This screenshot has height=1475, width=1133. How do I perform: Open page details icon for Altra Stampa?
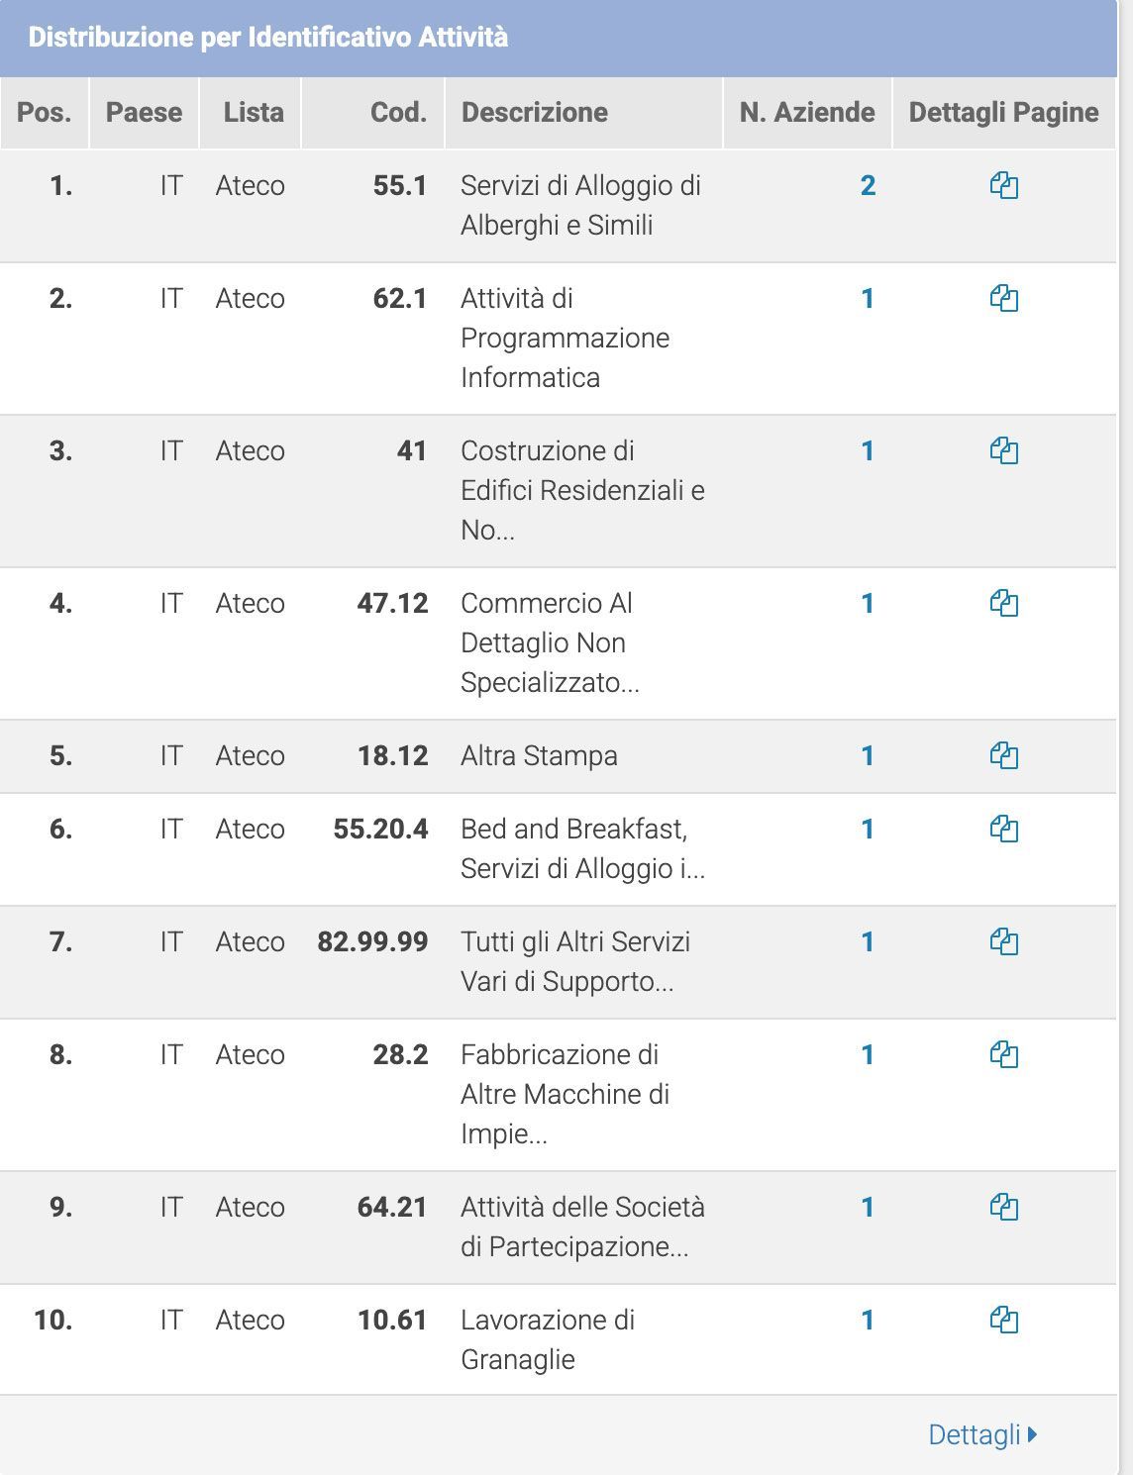pyautogui.click(x=1003, y=756)
